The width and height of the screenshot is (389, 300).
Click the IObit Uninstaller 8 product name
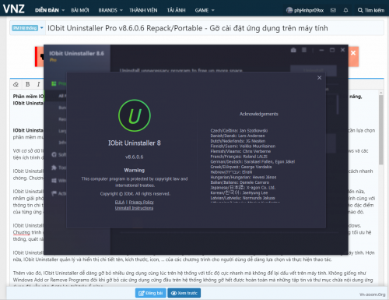135,143
